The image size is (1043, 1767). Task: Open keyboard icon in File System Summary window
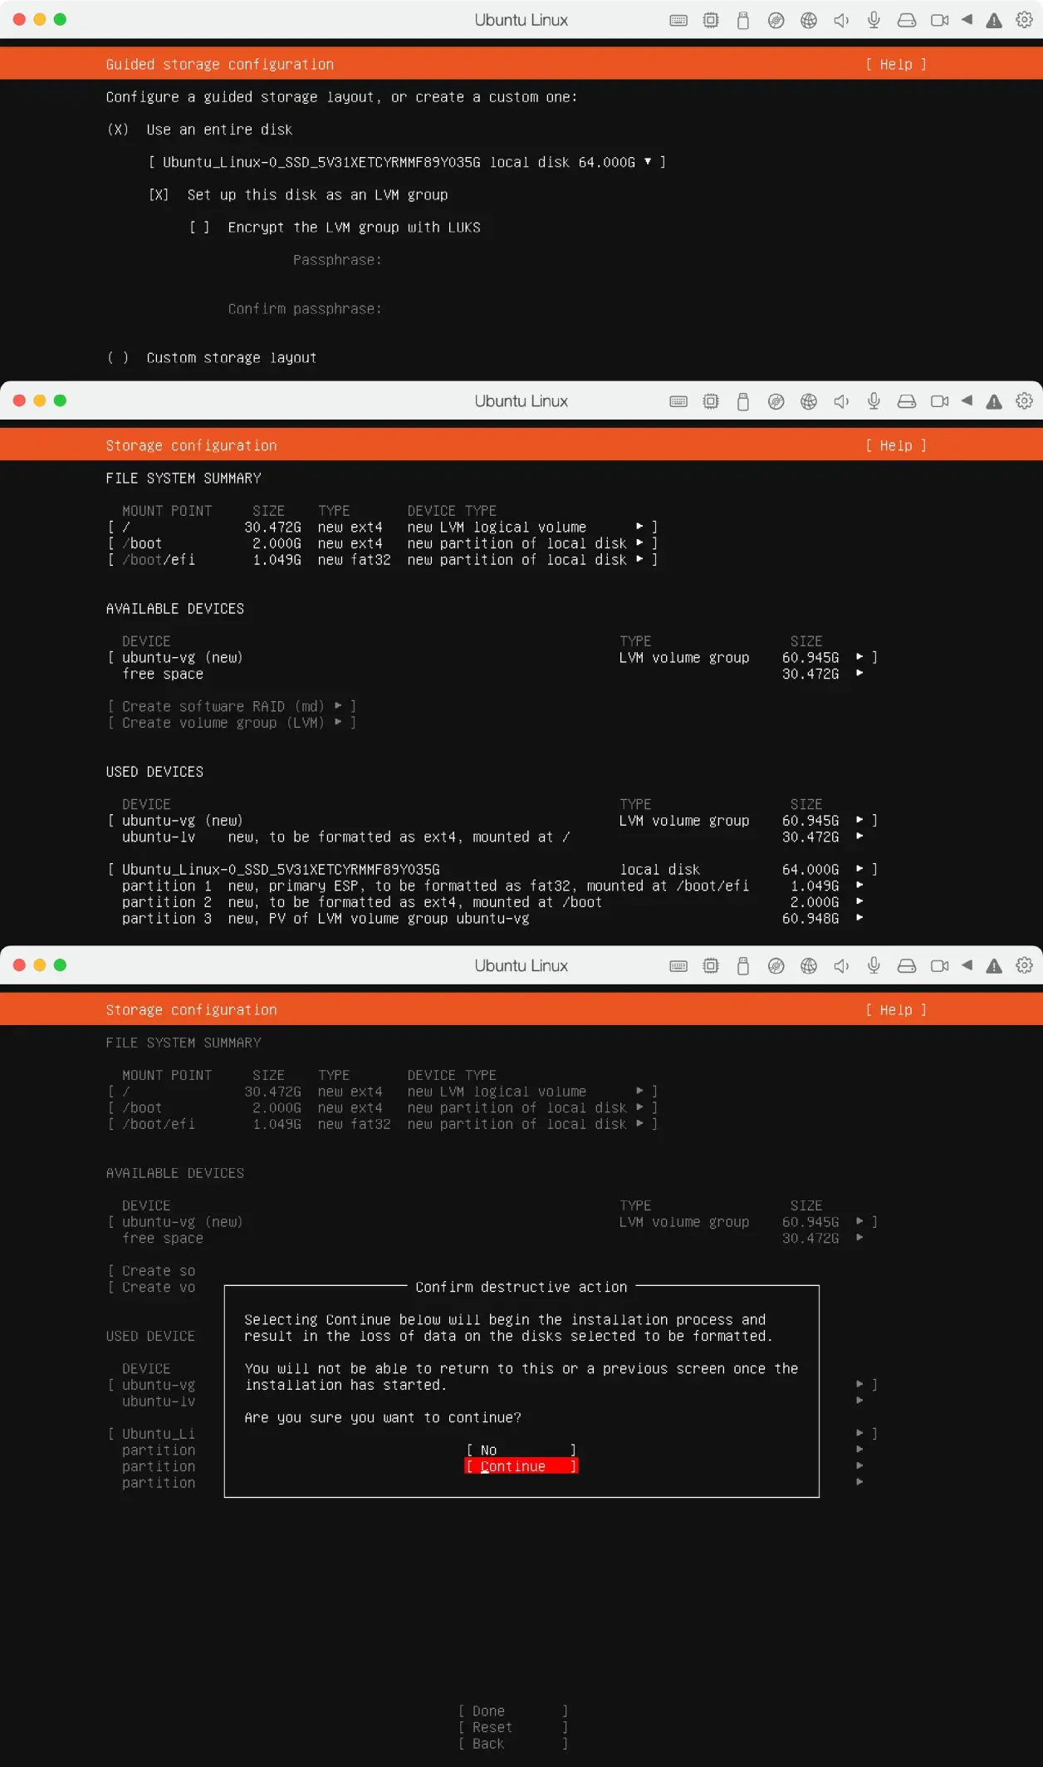tap(678, 401)
